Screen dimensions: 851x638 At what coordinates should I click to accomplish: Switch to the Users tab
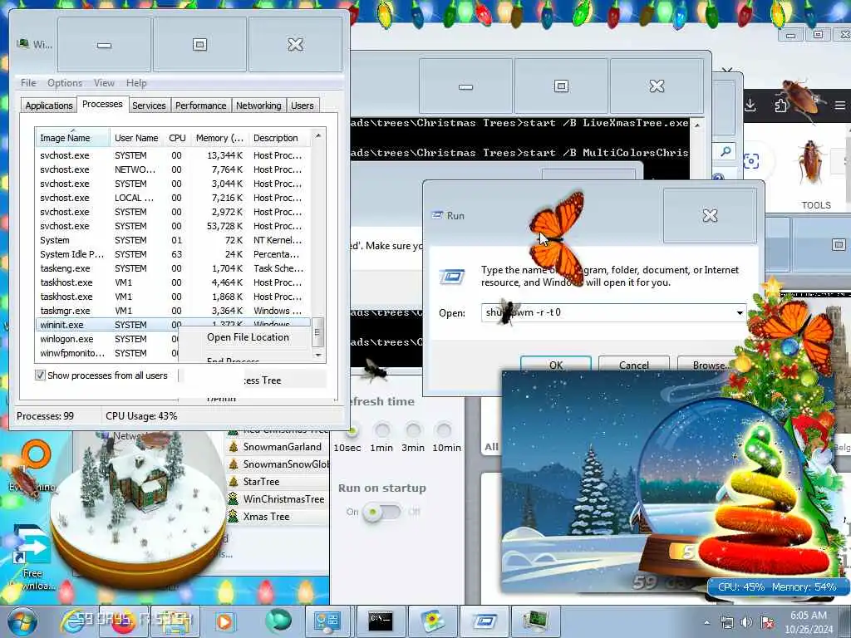[303, 106]
